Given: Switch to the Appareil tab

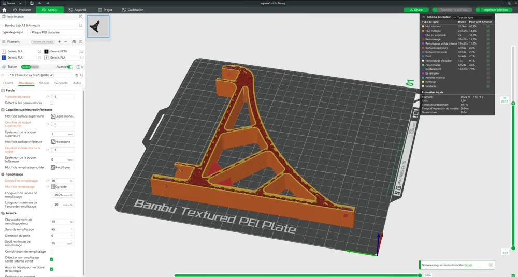Looking at the screenshot, I should point(77,10).
